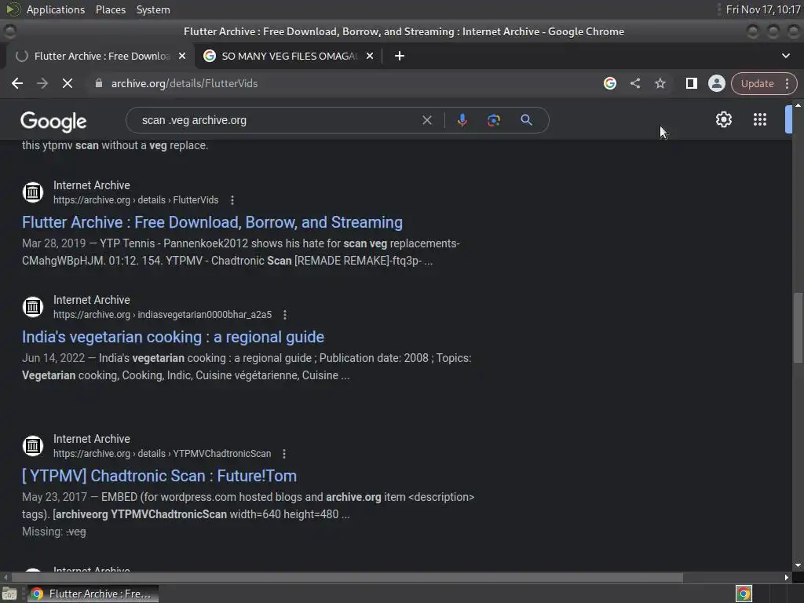Open more options for FlutterVids result
The image size is (804, 603).
232,200
